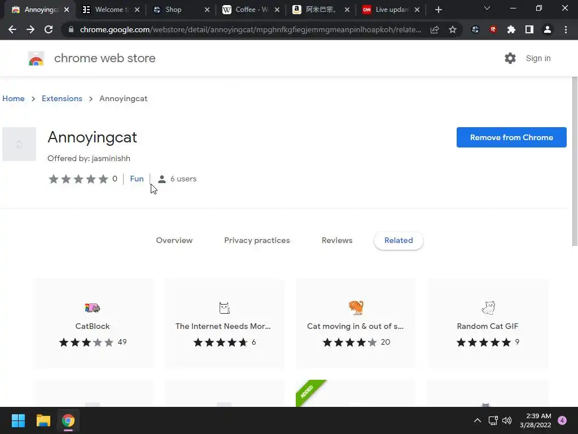Screen dimensions: 578x434
Task: Close the Annoyingcat tab
Action: coord(67,10)
